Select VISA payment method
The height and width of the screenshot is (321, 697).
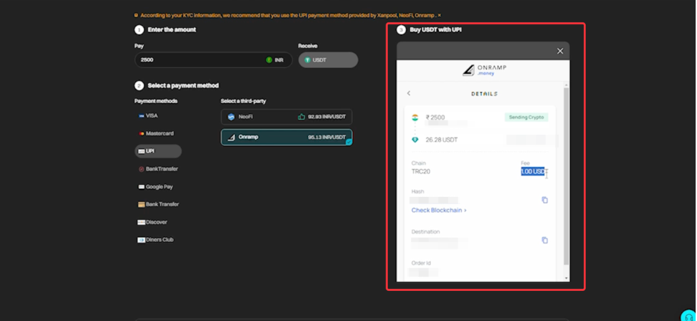point(152,116)
